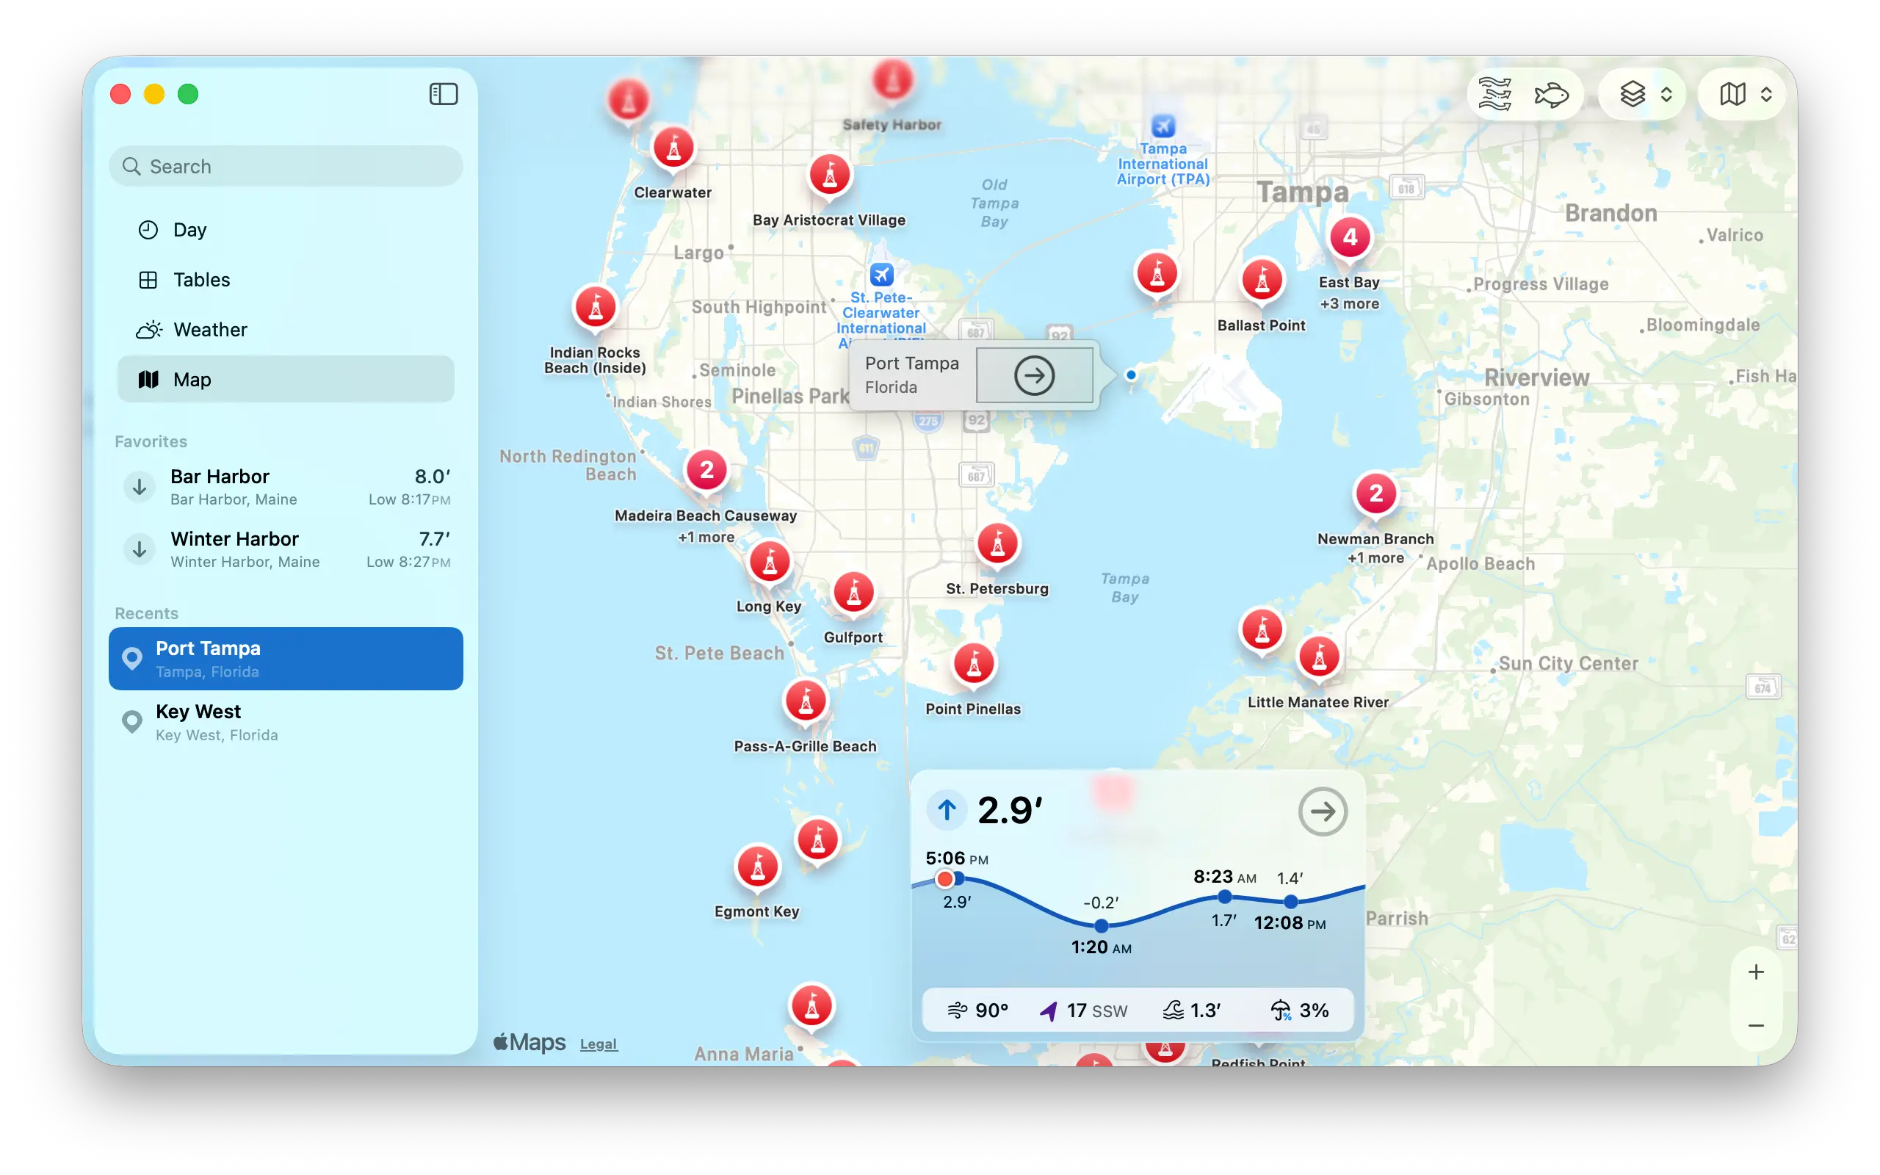Click the Indian Rocks Beach station pin
1880x1175 pixels.
pos(595,308)
